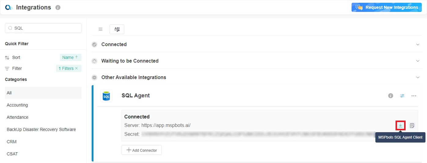This screenshot has width=427, height=163.
Task: Click the SQL Agent info icon
Action: point(391,96)
